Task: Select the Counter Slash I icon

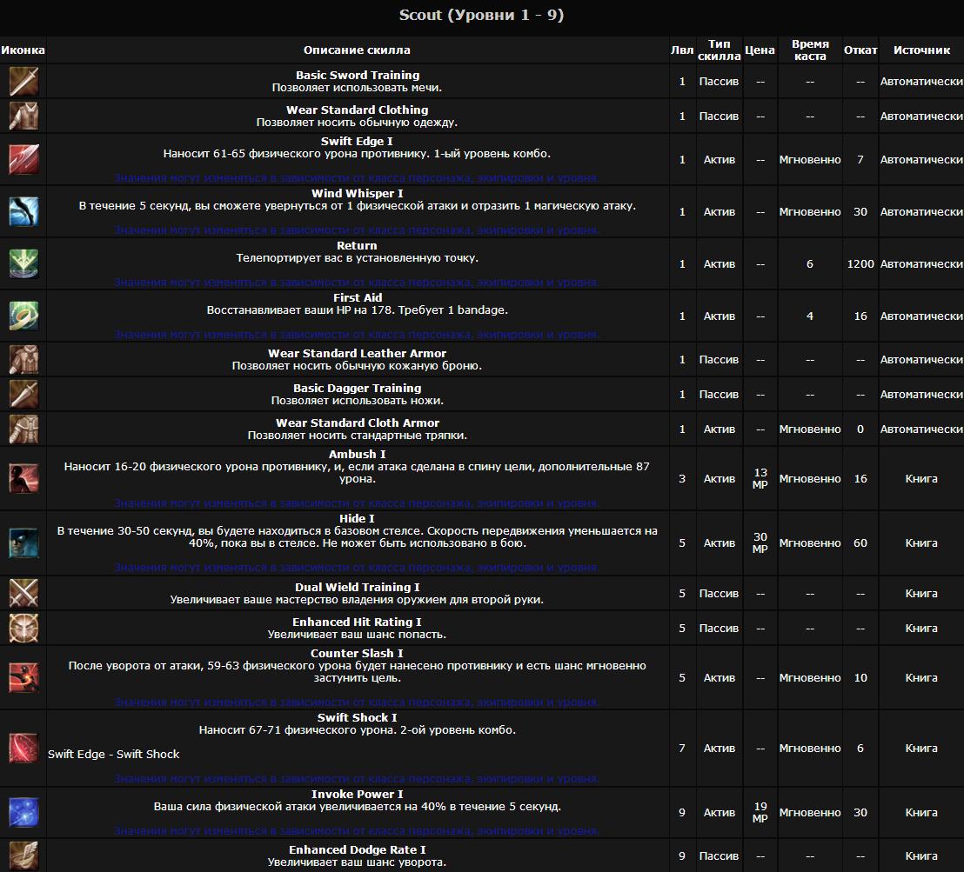Action: click(x=23, y=677)
